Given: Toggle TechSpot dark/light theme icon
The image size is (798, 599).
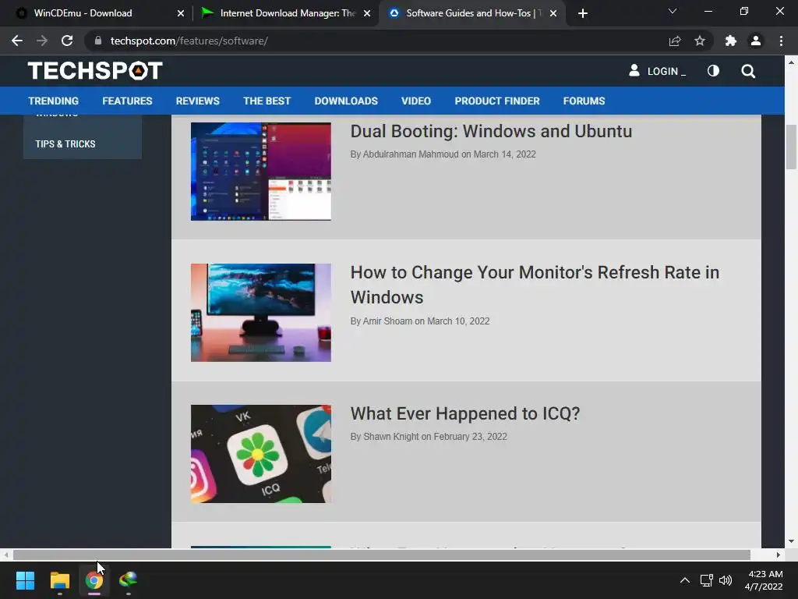Looking at the screenshot, I should tap(714, 71).
